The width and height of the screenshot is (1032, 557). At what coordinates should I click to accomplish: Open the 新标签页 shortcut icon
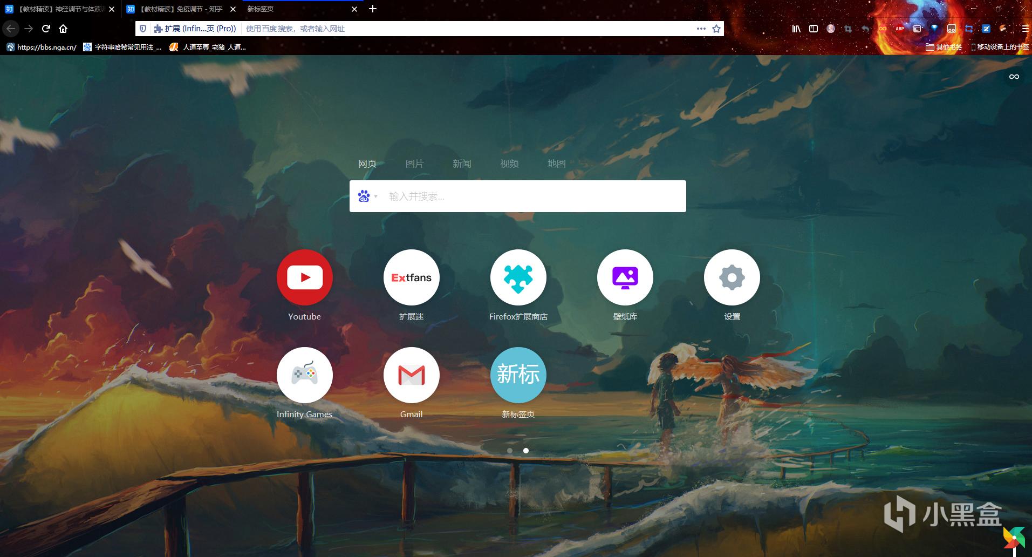click(x=518, y=375)
